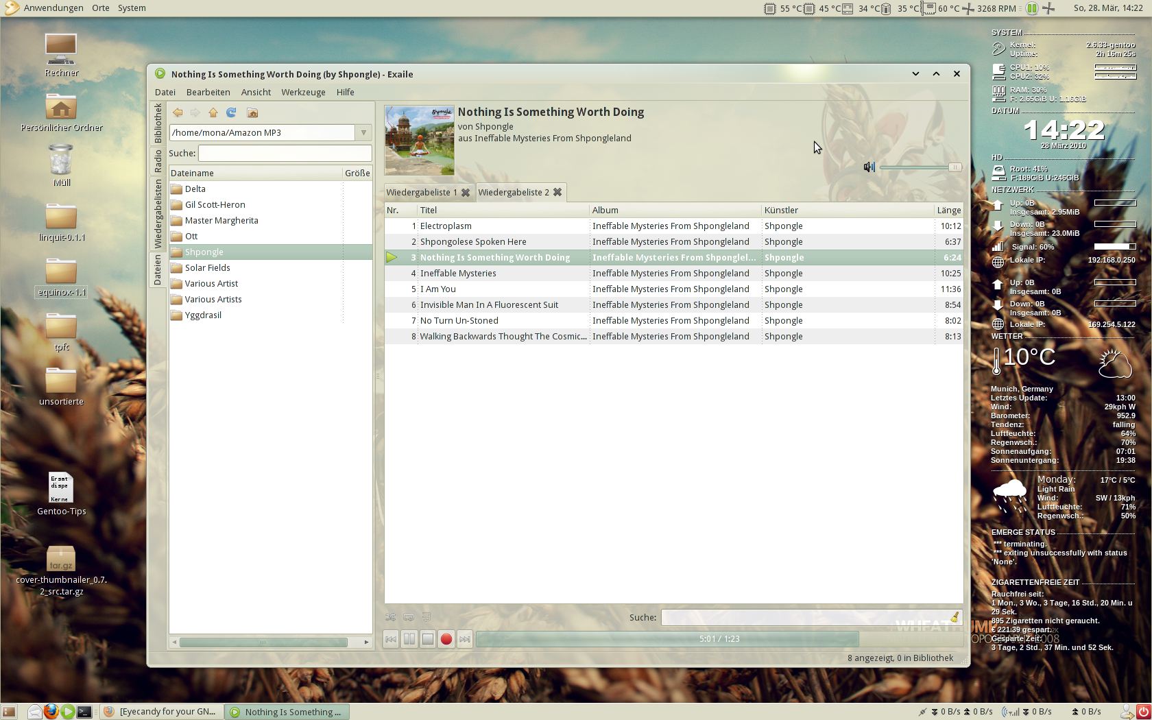The width and height of the screenshot is (1152, 720).
Task: Select the track Electroplasm
Action: [673, 226]
